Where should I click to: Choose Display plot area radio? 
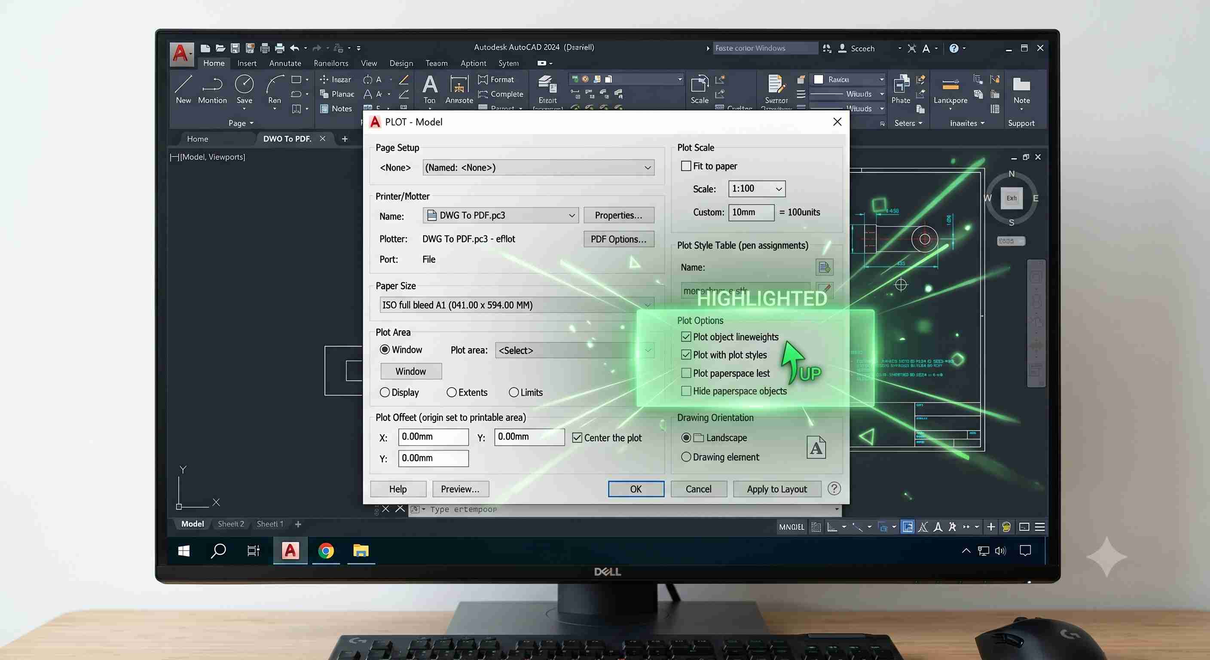coord(384,392)
